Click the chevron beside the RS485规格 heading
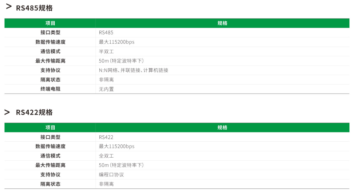 [x=9, y=7]
